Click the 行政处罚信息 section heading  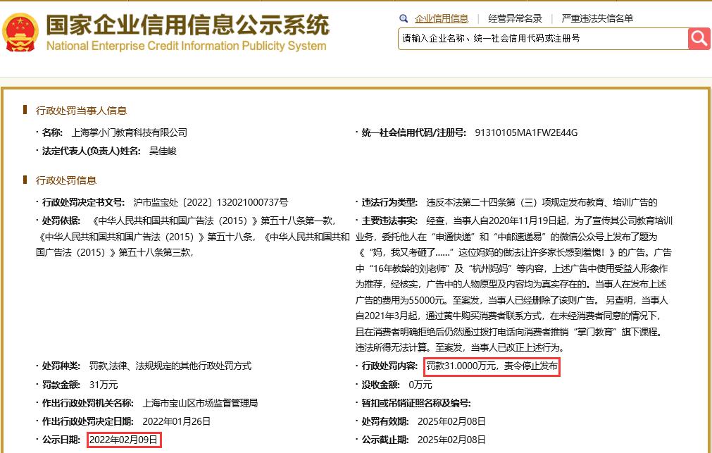click(66, 180)
